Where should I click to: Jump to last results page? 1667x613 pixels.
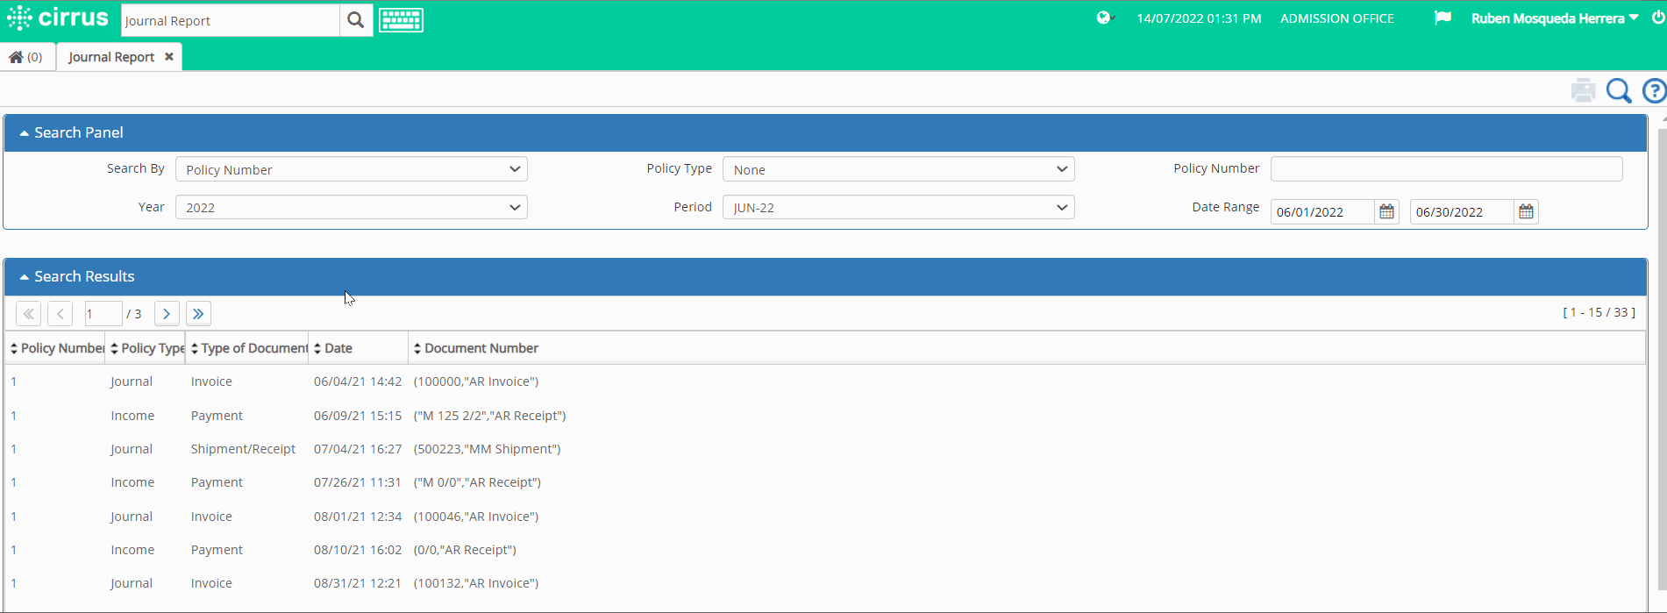coord(199,313)
